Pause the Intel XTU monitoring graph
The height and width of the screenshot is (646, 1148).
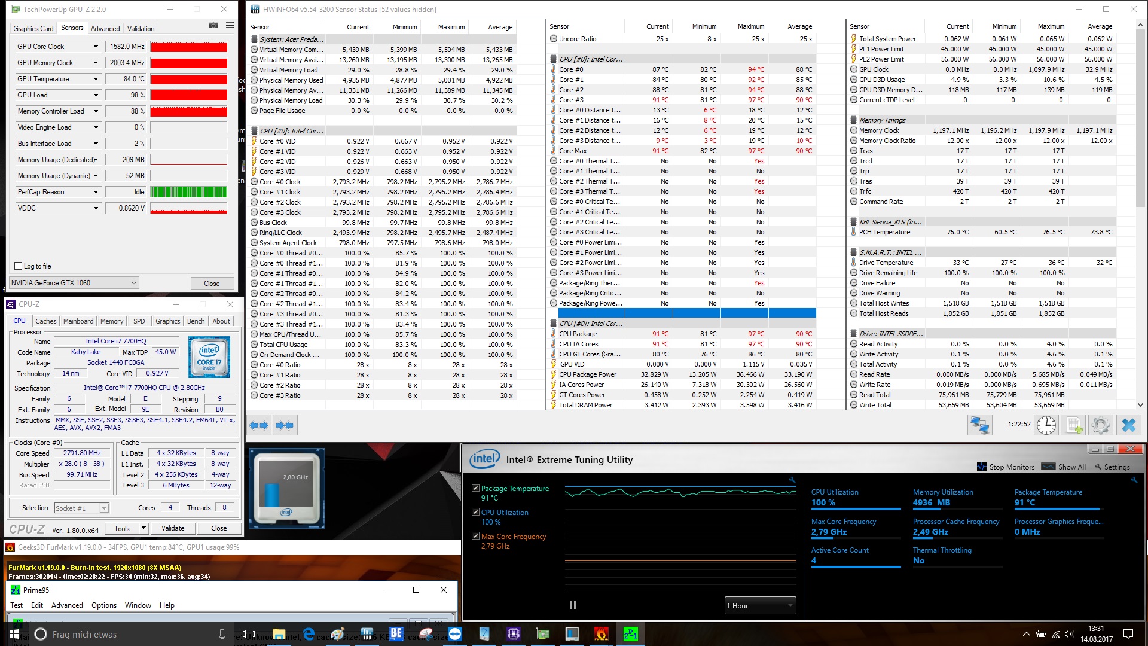(573, 605)
